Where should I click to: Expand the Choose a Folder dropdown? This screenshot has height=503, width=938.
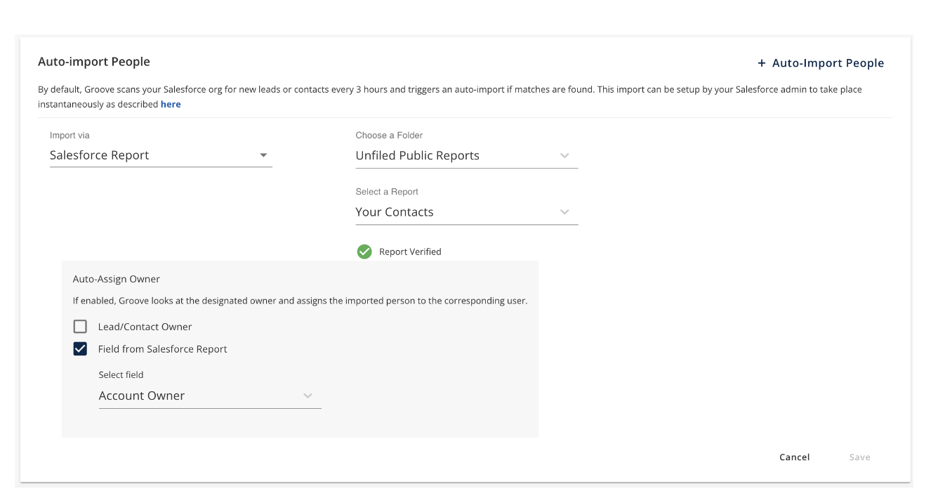click(x=467, y=156)
